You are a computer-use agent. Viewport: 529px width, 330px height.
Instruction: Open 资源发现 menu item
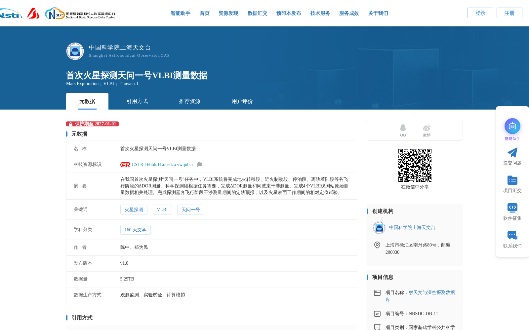[x=228, y=13]
